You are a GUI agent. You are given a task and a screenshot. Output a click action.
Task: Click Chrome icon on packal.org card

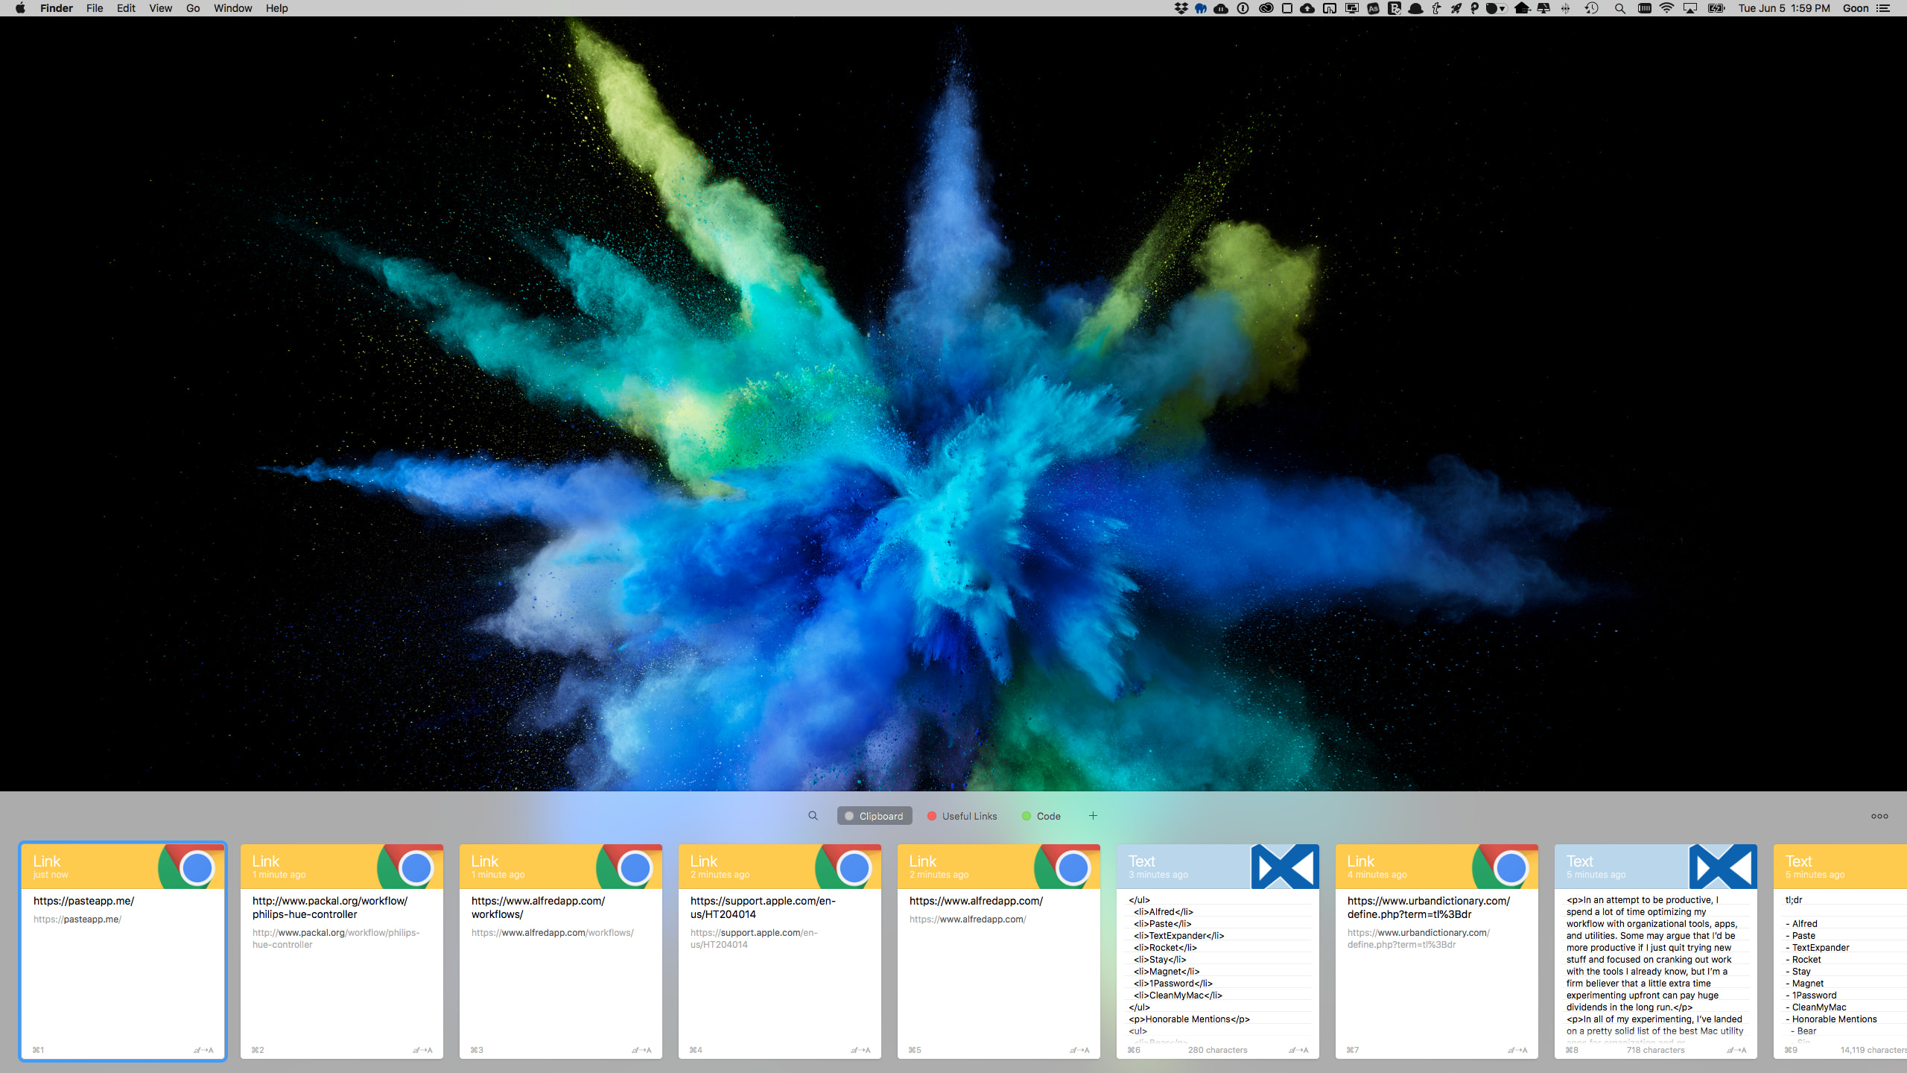[410, 867]
